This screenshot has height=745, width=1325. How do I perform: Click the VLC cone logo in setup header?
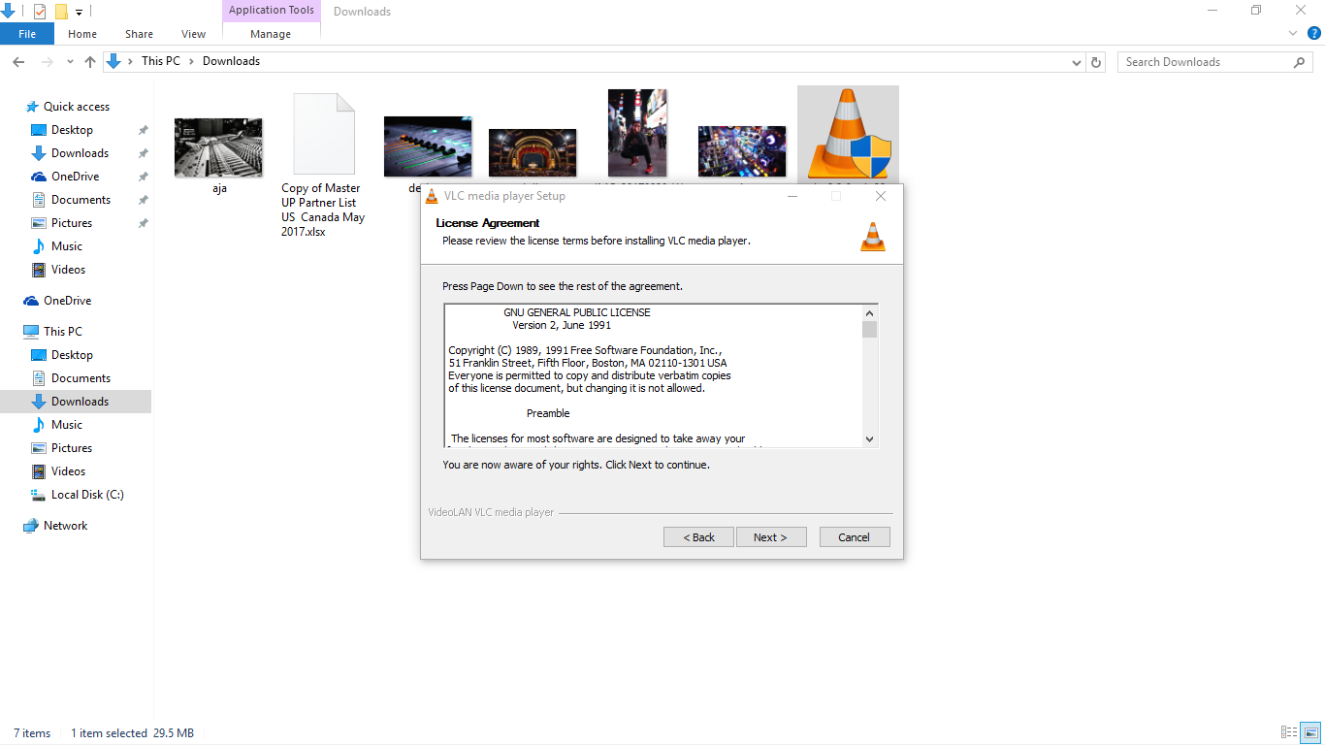[x=873, y=237]
